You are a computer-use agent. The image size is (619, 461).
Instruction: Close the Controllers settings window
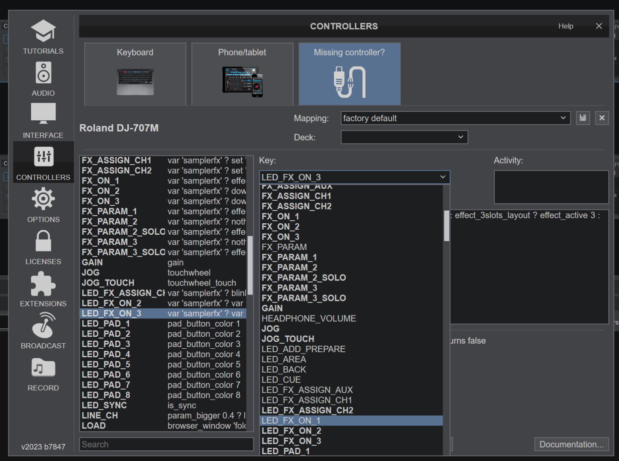coord(599,26)
